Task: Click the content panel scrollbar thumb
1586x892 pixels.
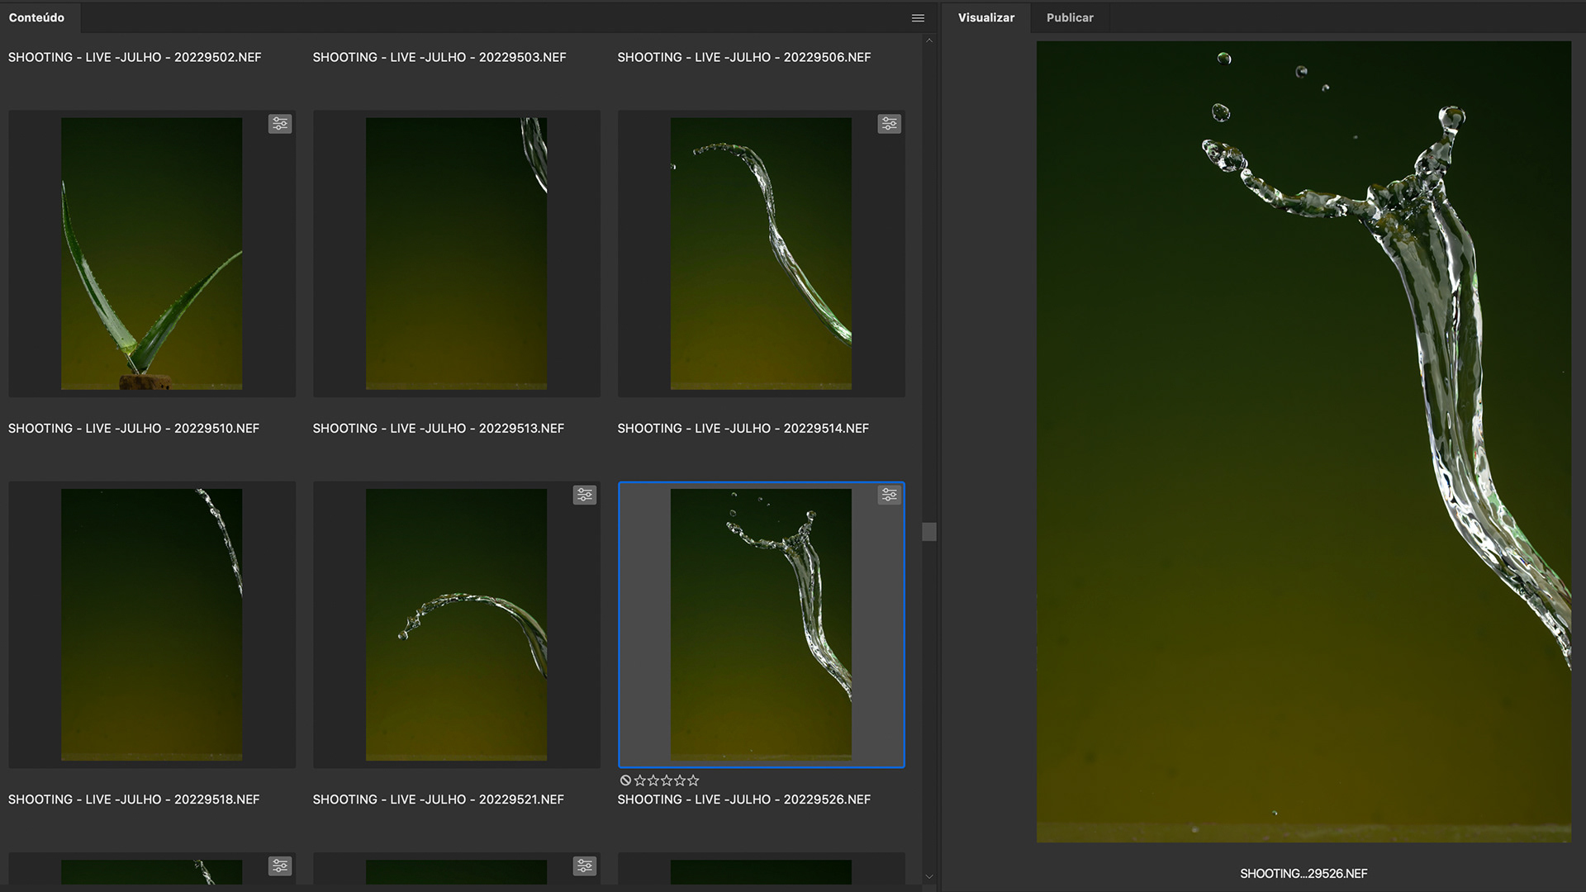Action: [929, 532]
